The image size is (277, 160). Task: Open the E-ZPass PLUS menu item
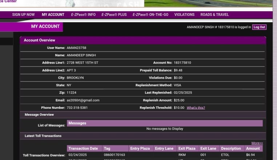coord(114,15)
